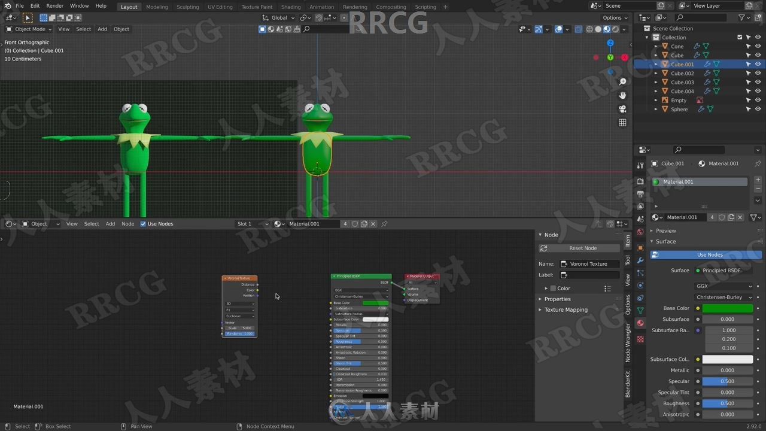The height and width of the screenshot is (431, 766).
Task: Select material preview shading mode
Action: pos(606,29)
